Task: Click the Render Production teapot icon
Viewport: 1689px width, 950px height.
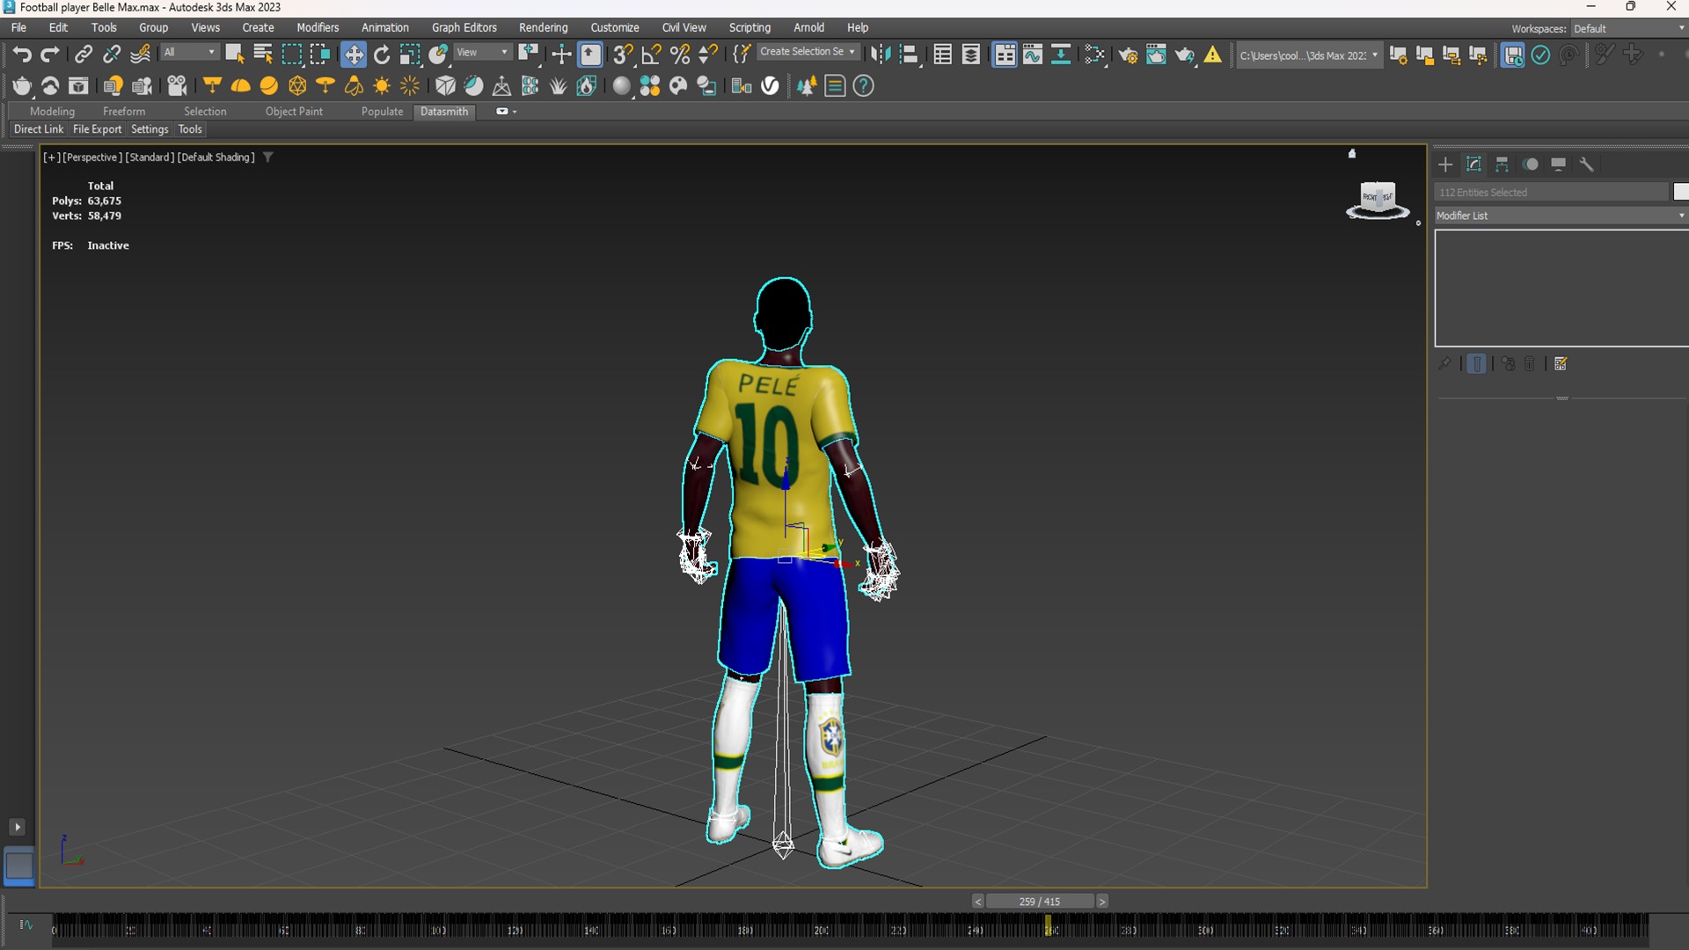Action: click(1185, 55)
